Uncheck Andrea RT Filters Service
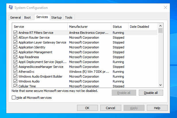Screen dimensions: 177x118 point(15,33)
